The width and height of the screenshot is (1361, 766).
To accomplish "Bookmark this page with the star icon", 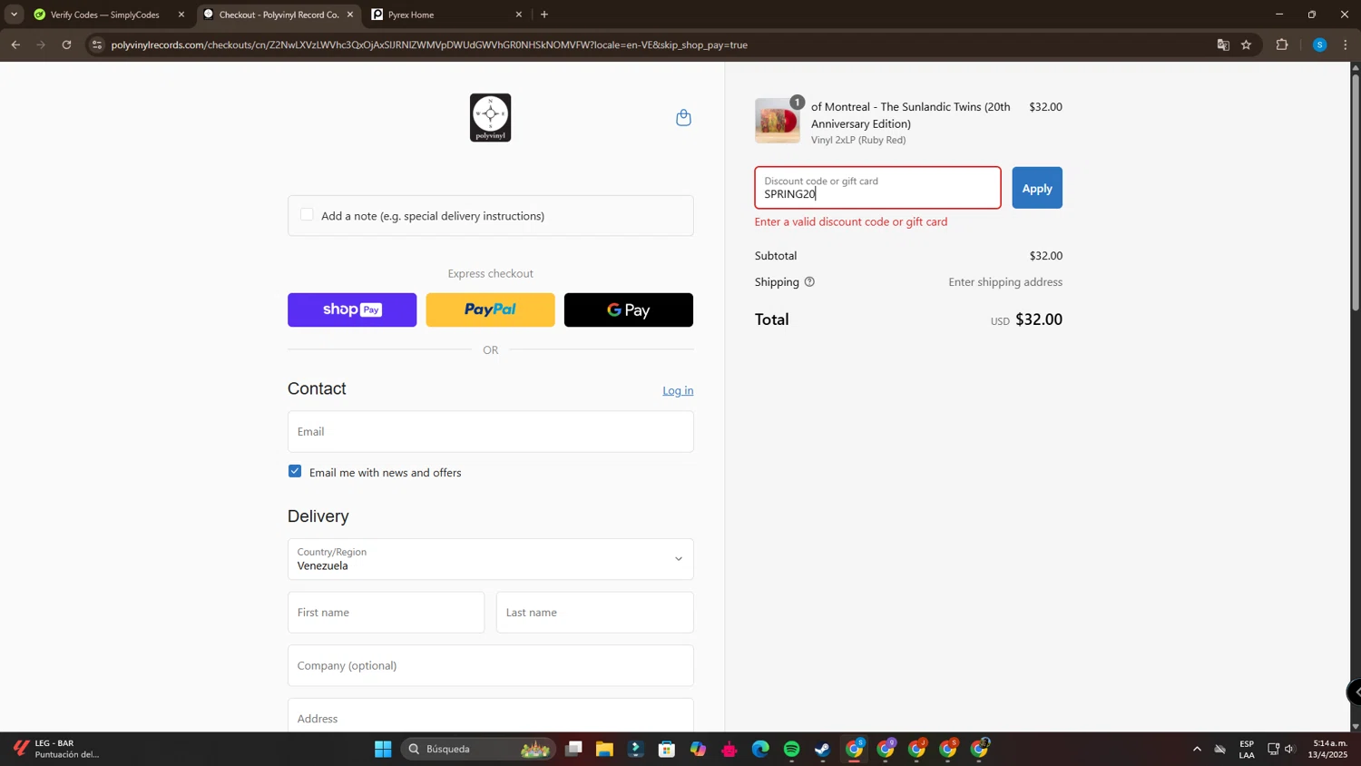I will pos(1246,44).
